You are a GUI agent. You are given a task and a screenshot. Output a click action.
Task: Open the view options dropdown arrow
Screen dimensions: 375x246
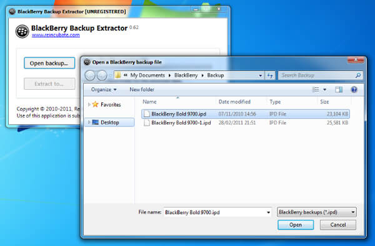[x=325, y=90]
